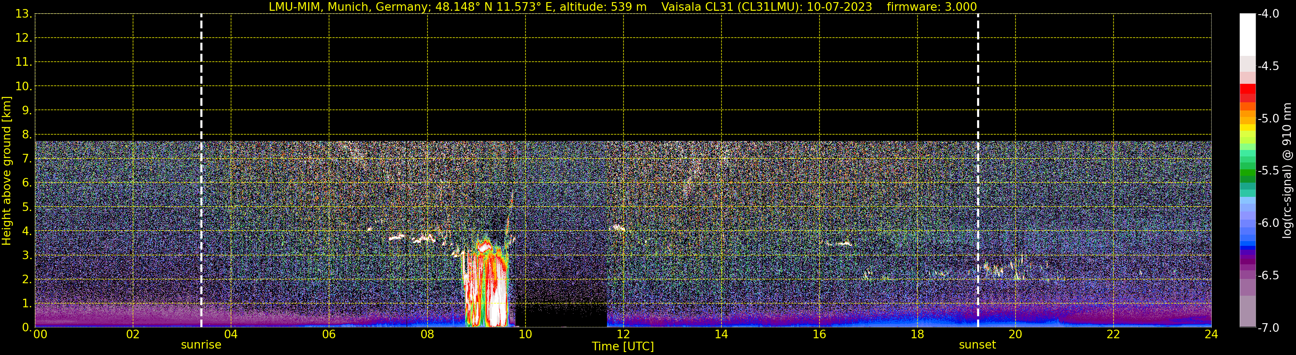This screenshot has width=1296, height=355.
Task: Click the 'sunset' label below the time axis
Action: (x=977, y=345)
